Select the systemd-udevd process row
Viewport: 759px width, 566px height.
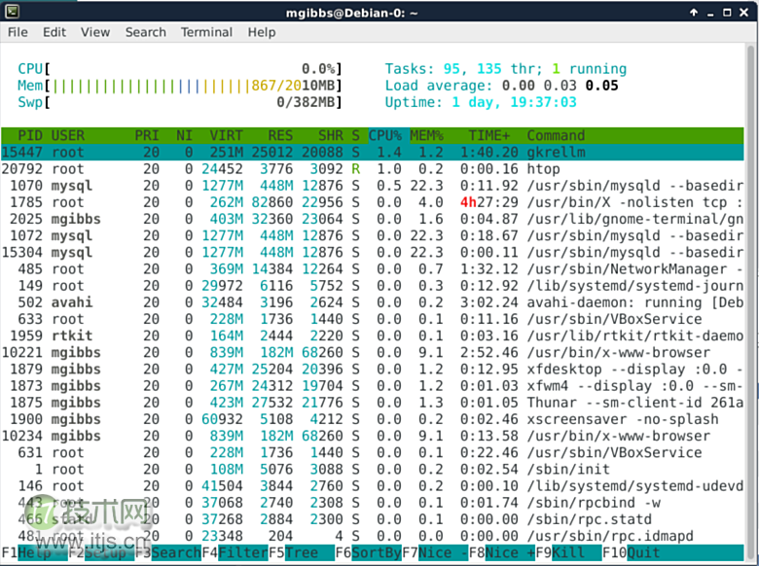coord(373,486)
